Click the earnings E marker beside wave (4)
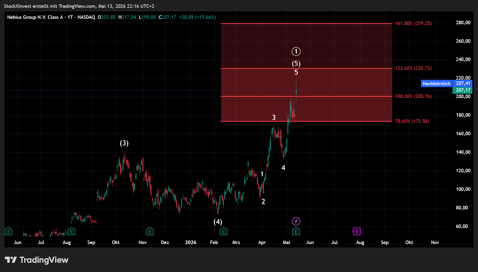The image size is (478, 272). [x=223, y=231]
